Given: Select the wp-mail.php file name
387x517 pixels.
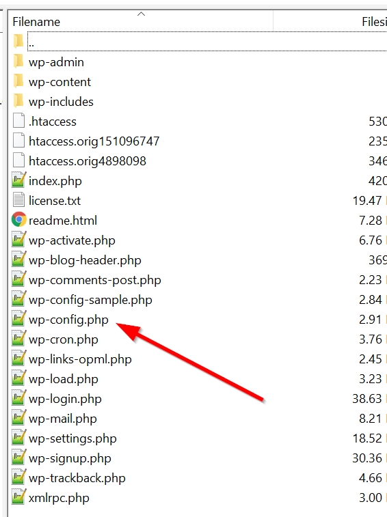Looking at the screenshot, I should [63, 418].
